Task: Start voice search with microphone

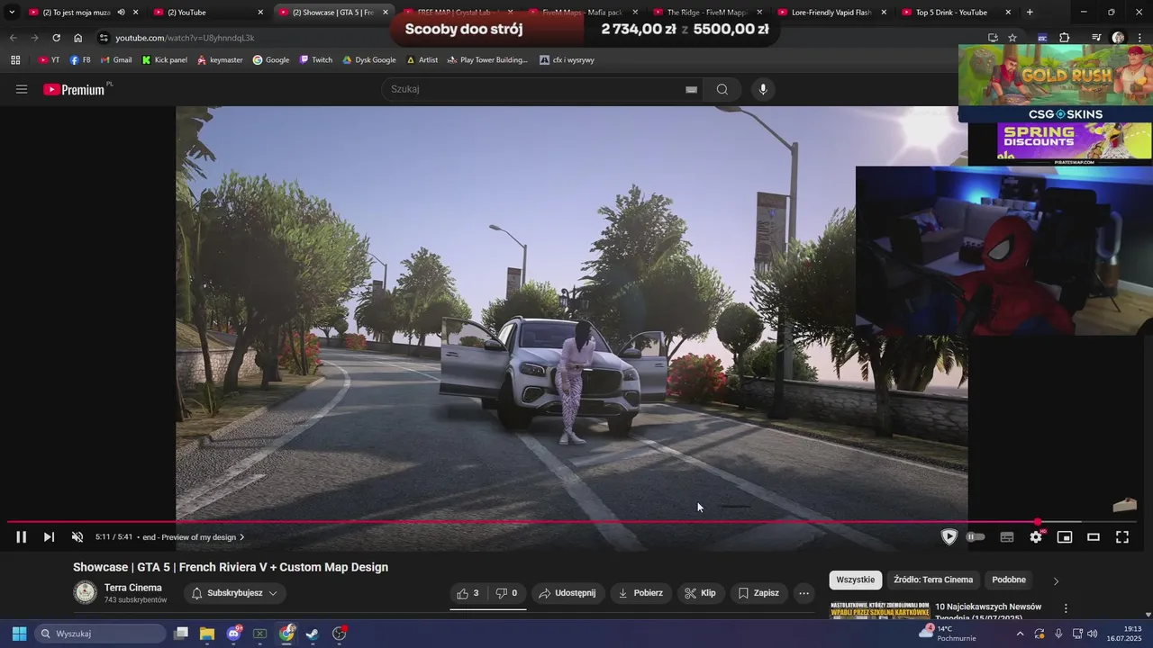Action: (763, 89)
